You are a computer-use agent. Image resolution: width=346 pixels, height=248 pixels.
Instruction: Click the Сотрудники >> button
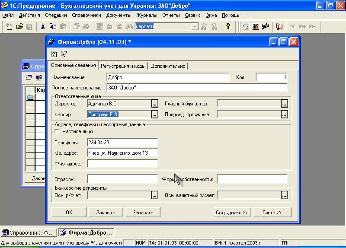coord(232,213)
